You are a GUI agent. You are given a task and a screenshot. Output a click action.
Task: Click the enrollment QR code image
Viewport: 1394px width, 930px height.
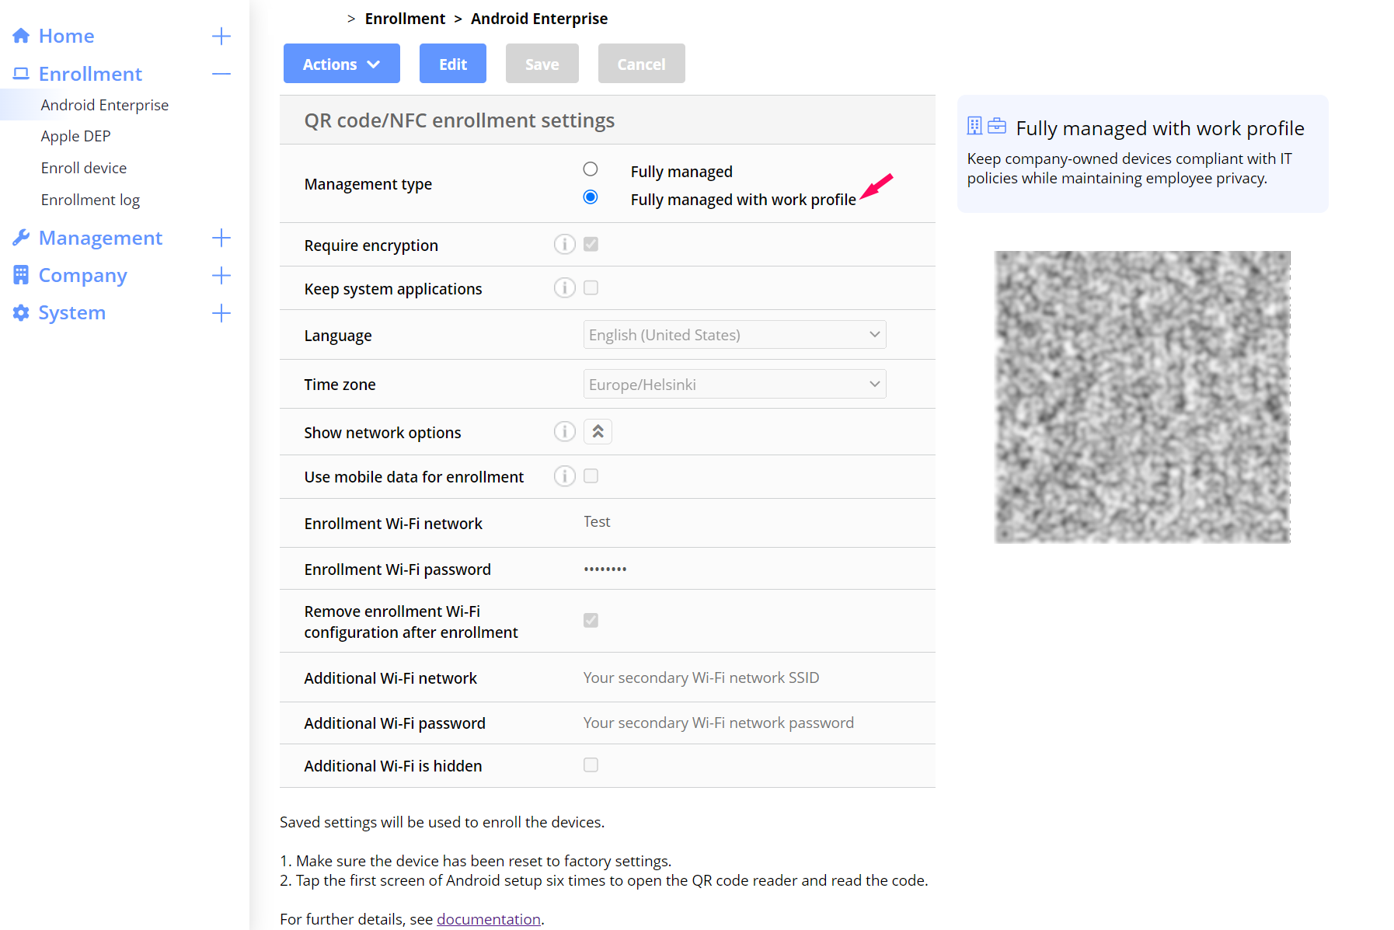[1142, 396]
